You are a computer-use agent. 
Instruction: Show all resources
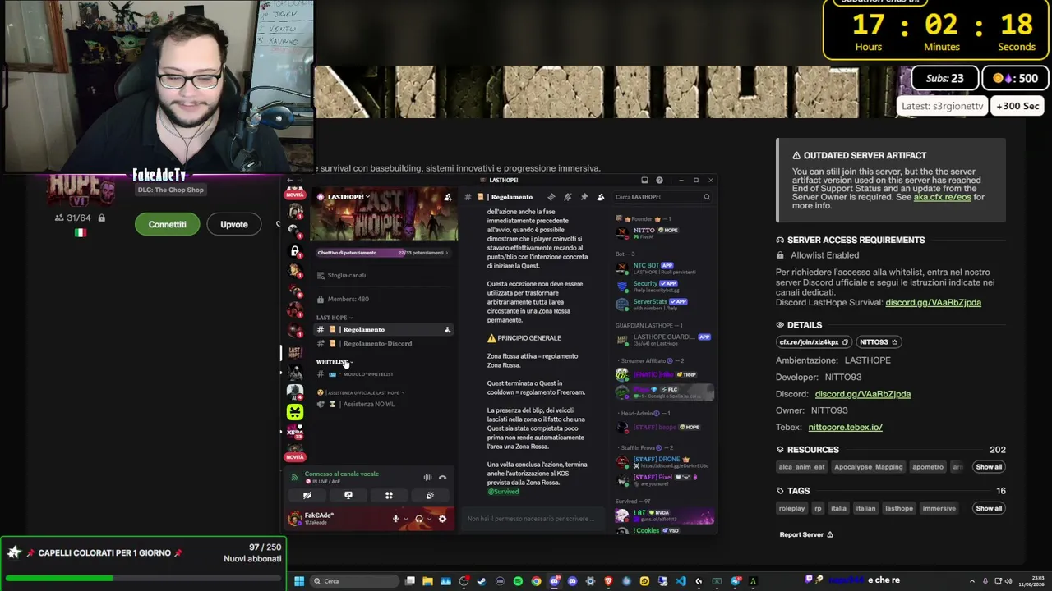(989, 467)
